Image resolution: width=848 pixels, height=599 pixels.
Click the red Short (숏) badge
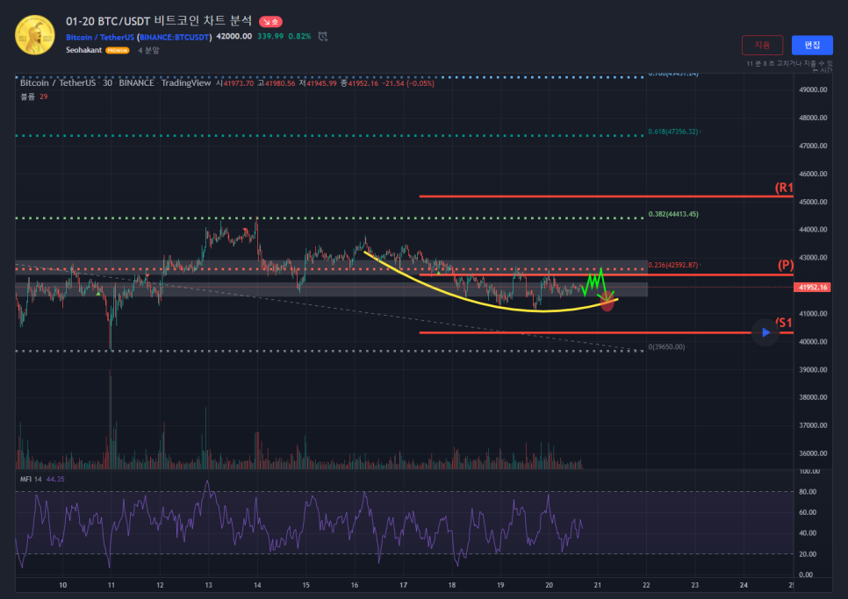click(270, 21)
